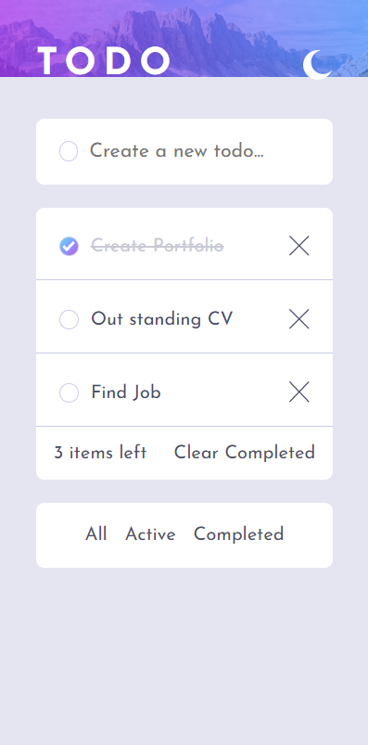Toggle dark mode with the moon icon

pos(317,65)
